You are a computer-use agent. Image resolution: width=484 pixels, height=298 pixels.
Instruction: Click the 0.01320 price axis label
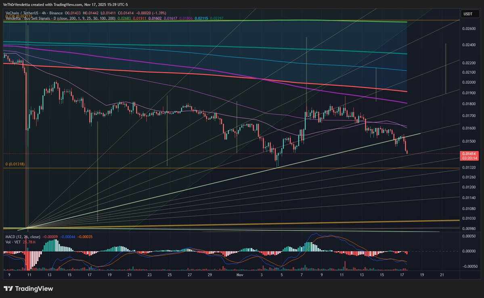[469, 167]
